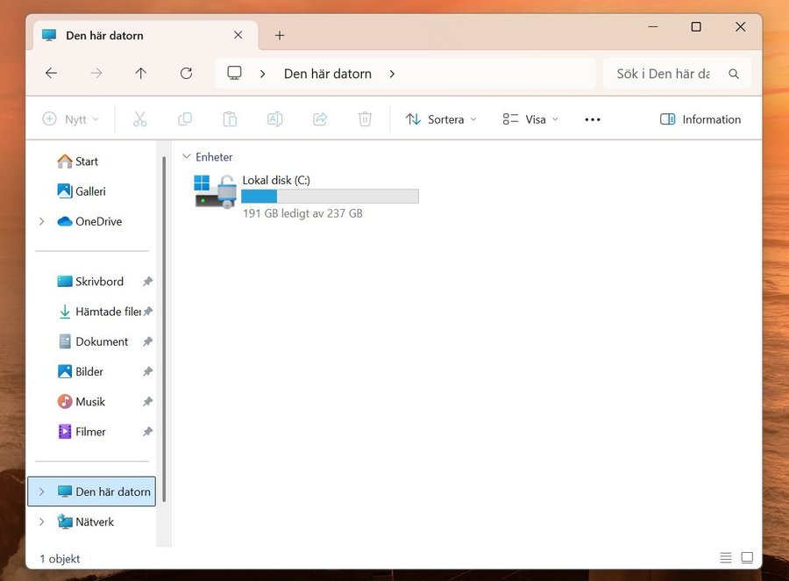Screen dimensions: 789x581
Task: Expand the OneDrive tree node
Action: (41, 222)
